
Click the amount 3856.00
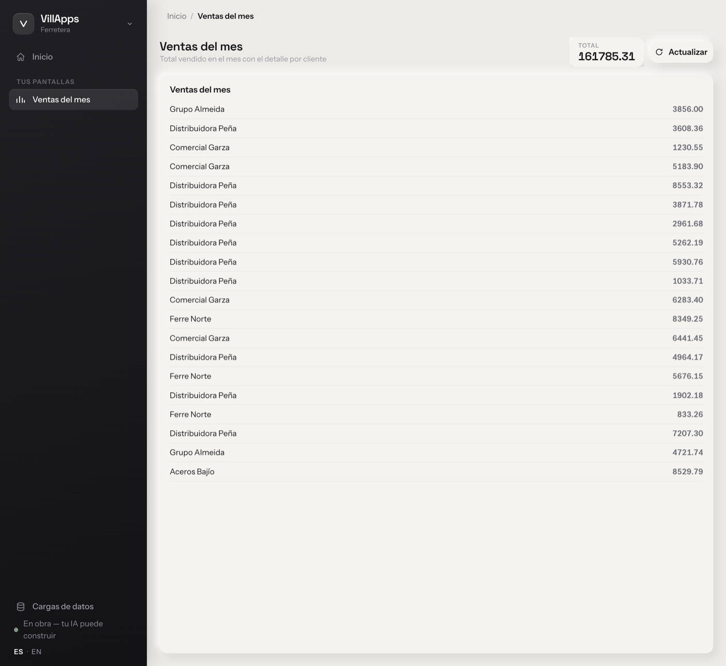(x=688, y=109)
